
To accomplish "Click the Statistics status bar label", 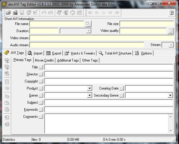I will [9, 140].
